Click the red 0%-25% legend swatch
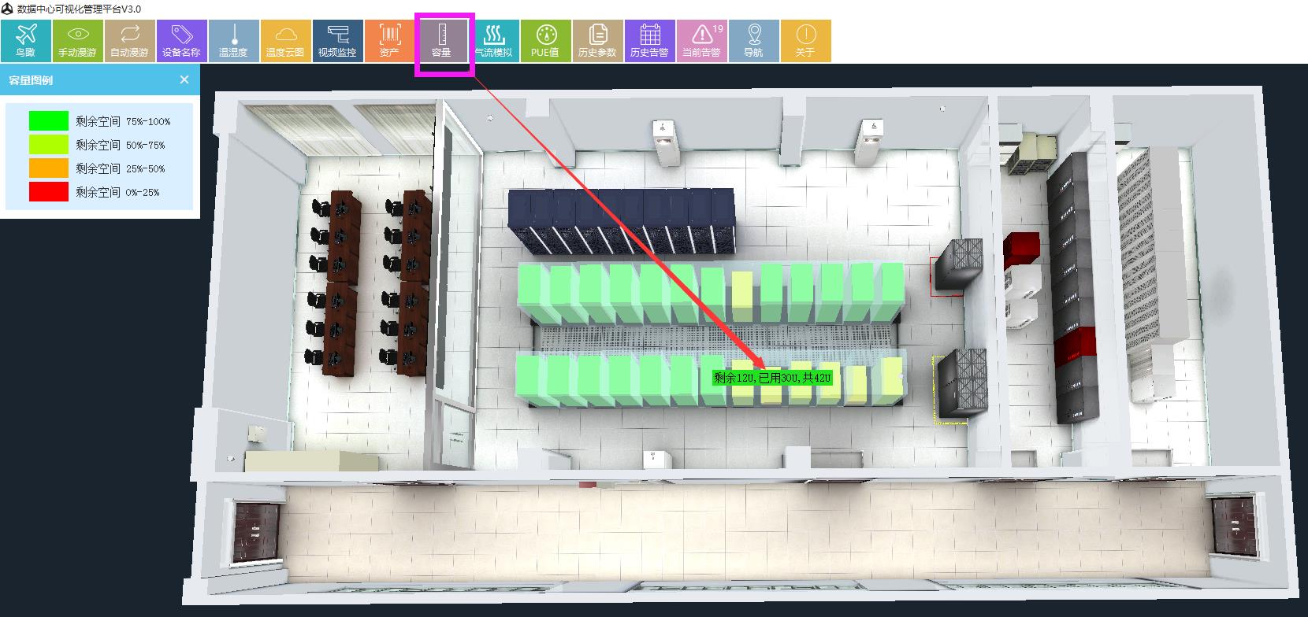1308x617 pixels. [x=48, y=192]
